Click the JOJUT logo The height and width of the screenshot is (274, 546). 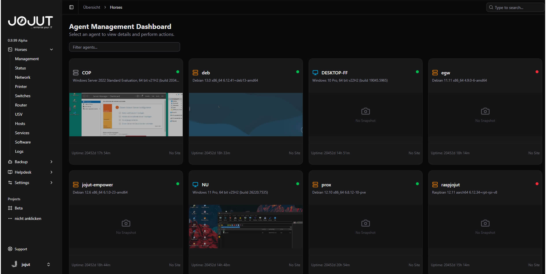(30, 22)
